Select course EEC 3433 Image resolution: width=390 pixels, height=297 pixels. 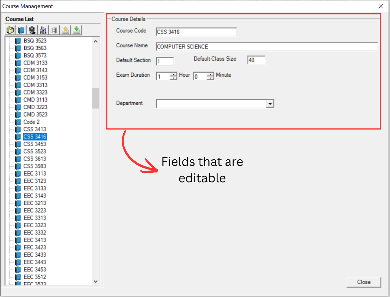(35, 255)
